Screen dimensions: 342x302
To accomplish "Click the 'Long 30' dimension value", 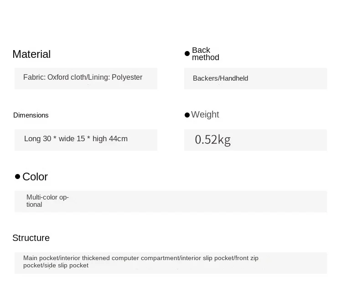I will coord(37,139).
